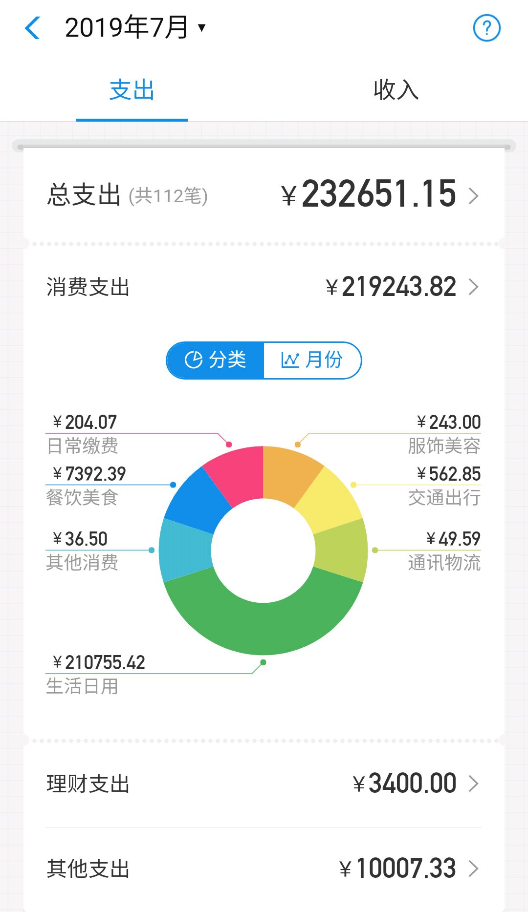Switch to the 收入 tab
This screenshot has width=528, height=912.
(x=396, y=90)
